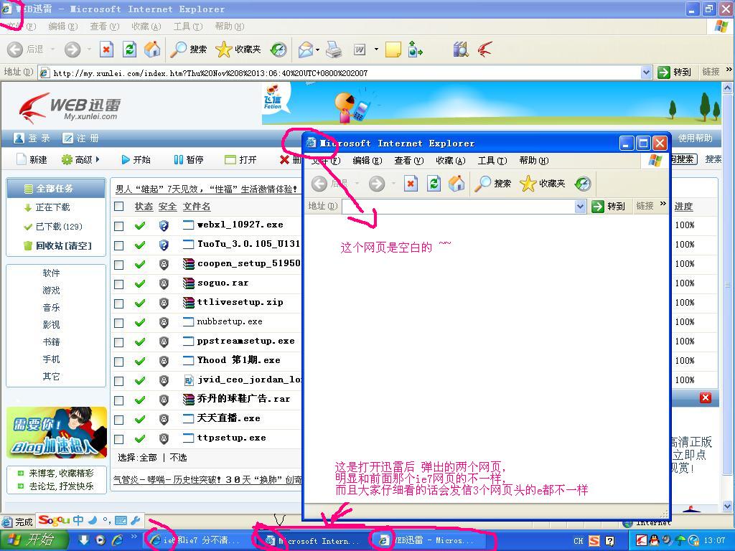Screen dimensions: 735x551
Task: Click History icon in main browser toolbar
Action: 278,50
